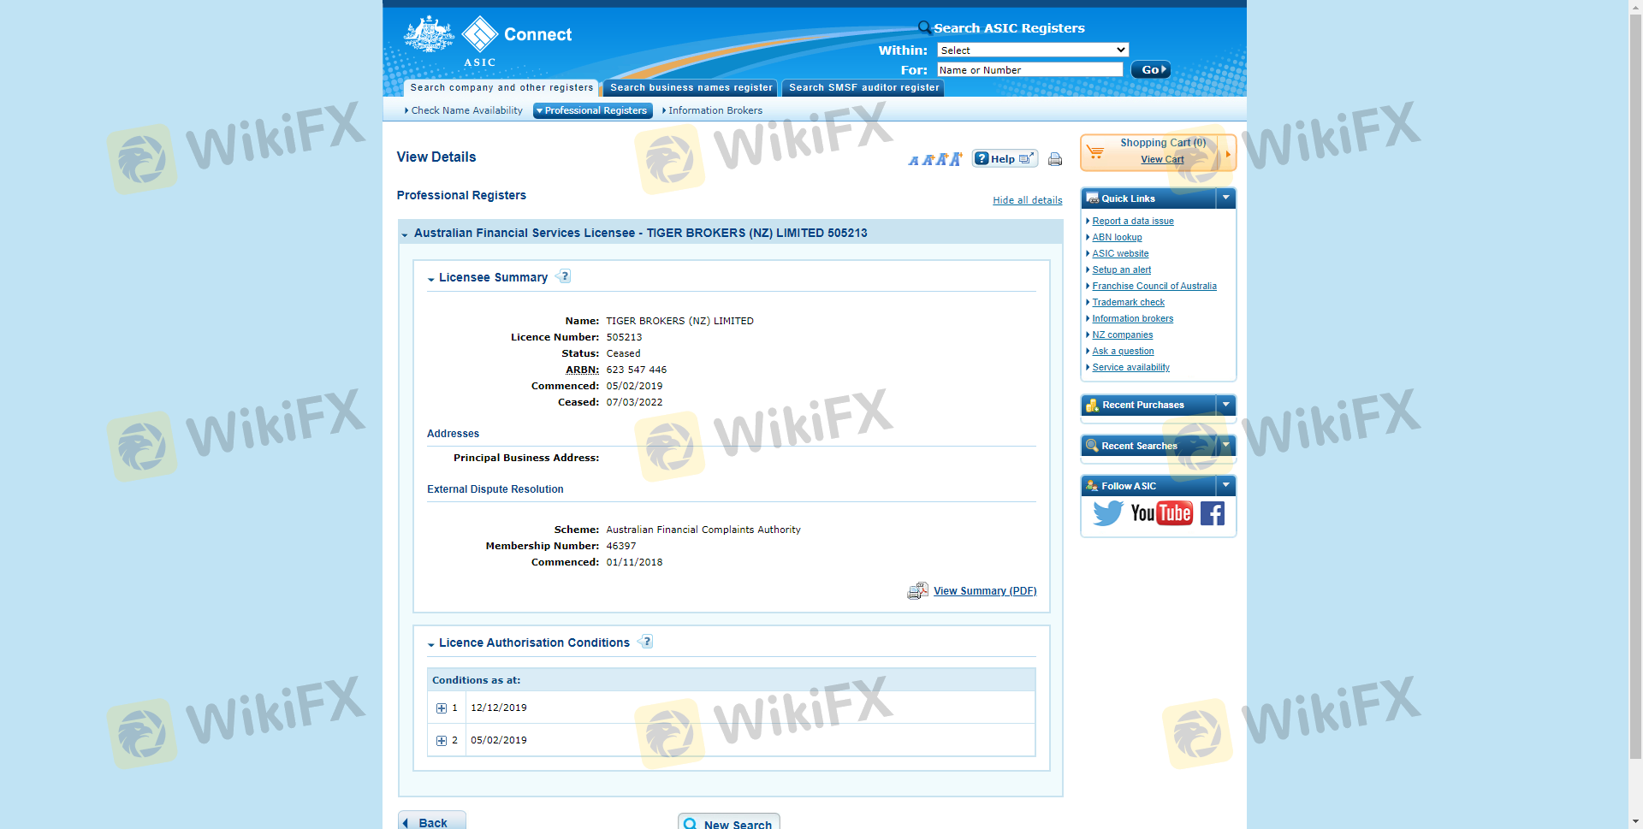Click Hide all details link
The height and width of the screenshot is (829, 1643).
(1028, 200)
